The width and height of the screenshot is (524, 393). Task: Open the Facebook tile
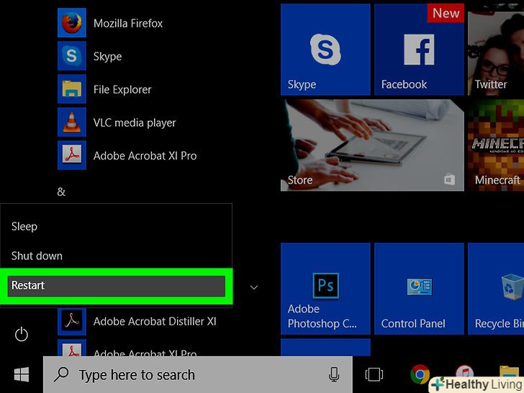pyautogui.click(x=419, y=50)
